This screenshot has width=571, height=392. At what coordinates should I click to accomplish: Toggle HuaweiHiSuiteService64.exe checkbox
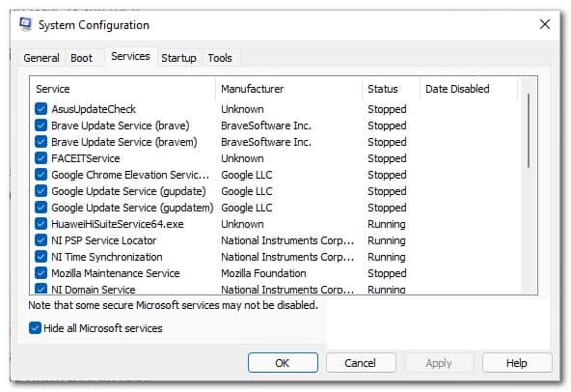click(41, 224)
